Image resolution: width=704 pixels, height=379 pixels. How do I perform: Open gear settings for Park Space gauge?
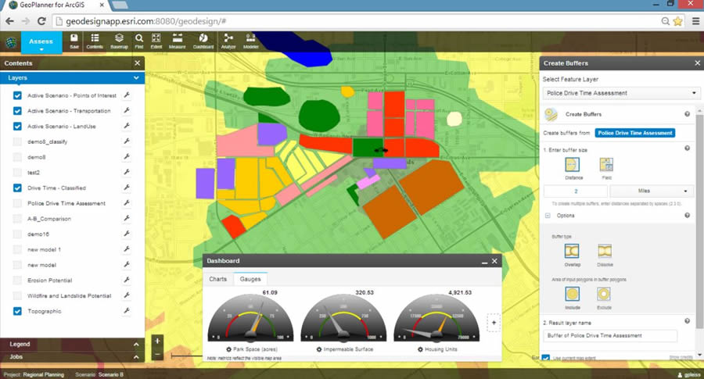pos(228,349)
